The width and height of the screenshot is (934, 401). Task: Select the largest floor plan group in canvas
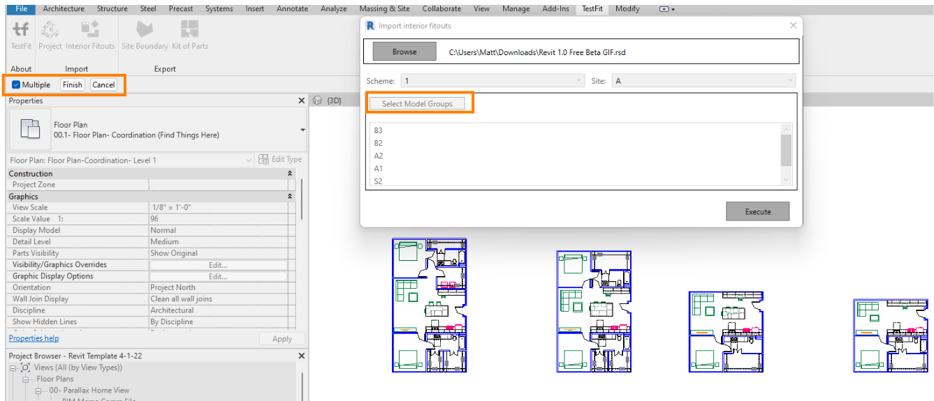coord(430,305)
